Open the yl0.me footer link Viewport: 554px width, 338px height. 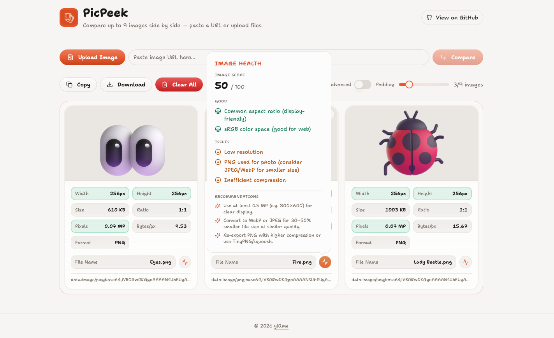(281, 326)
